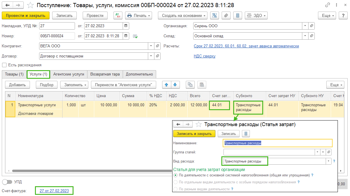Open the счет-фактура 27 от 27.02.2023 link

(x=54, y=191)
